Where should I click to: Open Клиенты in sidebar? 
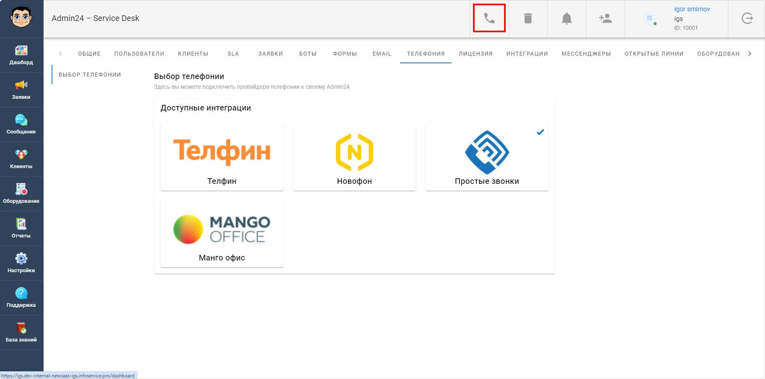point(21,159)
